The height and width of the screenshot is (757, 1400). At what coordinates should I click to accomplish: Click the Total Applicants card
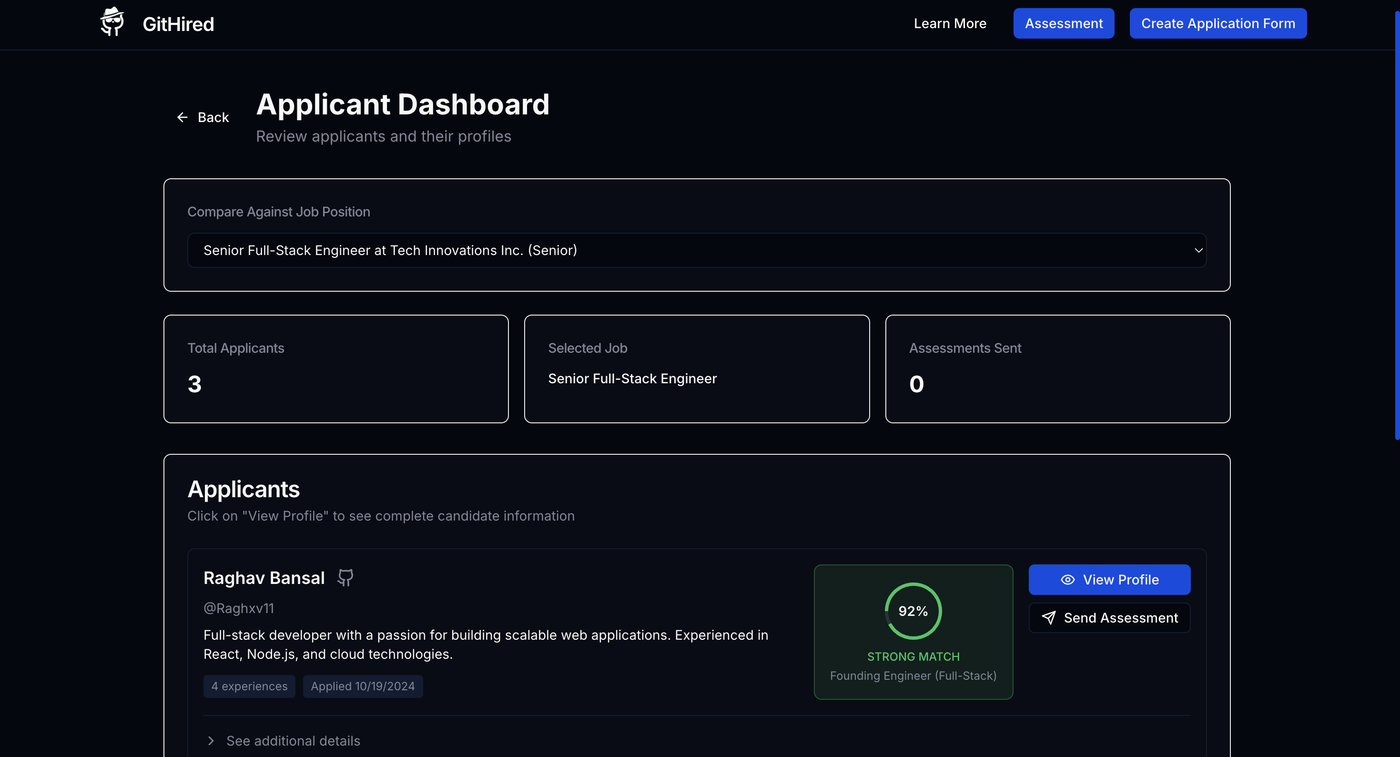[336, 368]
